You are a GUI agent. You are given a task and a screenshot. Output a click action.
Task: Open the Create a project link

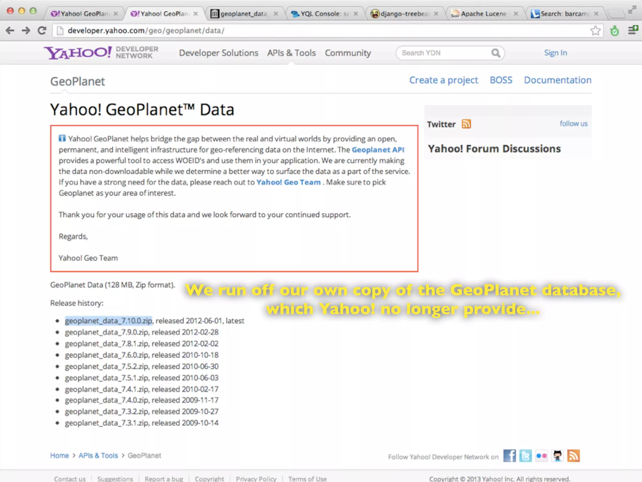point(444,80)
